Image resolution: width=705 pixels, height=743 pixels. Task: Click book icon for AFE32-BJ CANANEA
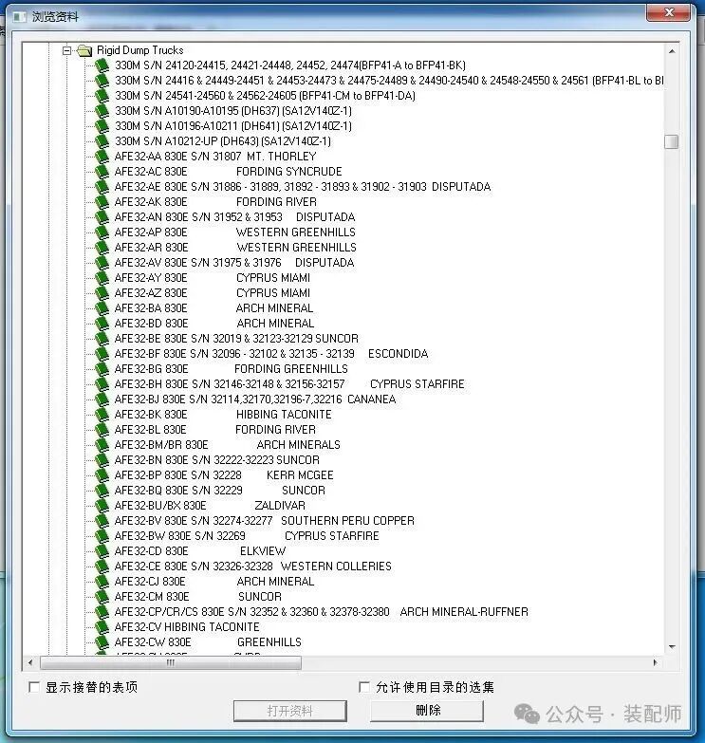click(x=102, y=399)
